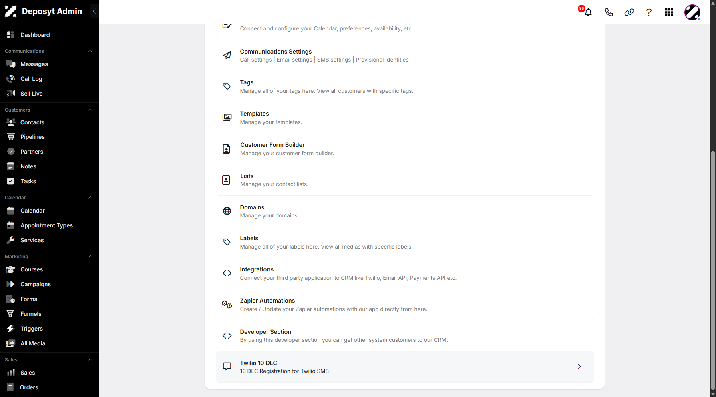Collapse the Calendar sidebar section

click(90, 198)
